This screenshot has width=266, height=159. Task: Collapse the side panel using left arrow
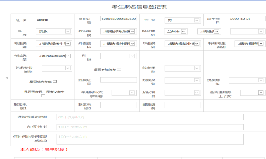(x=7, y=78)
